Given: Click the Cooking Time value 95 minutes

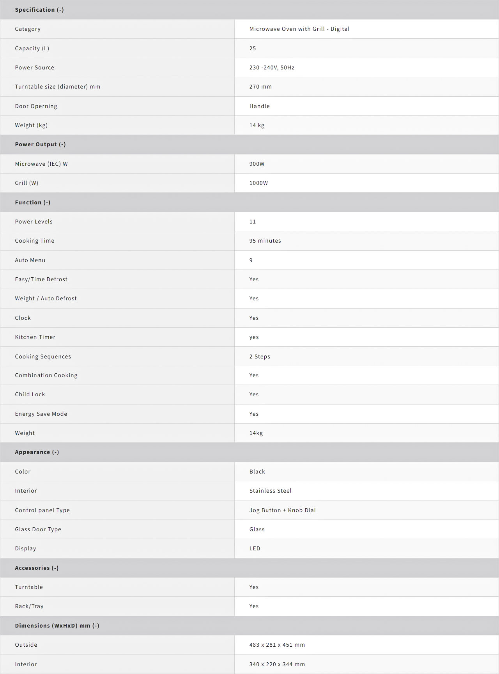Looking at the screenshot, I should click(x=265, y=241).
